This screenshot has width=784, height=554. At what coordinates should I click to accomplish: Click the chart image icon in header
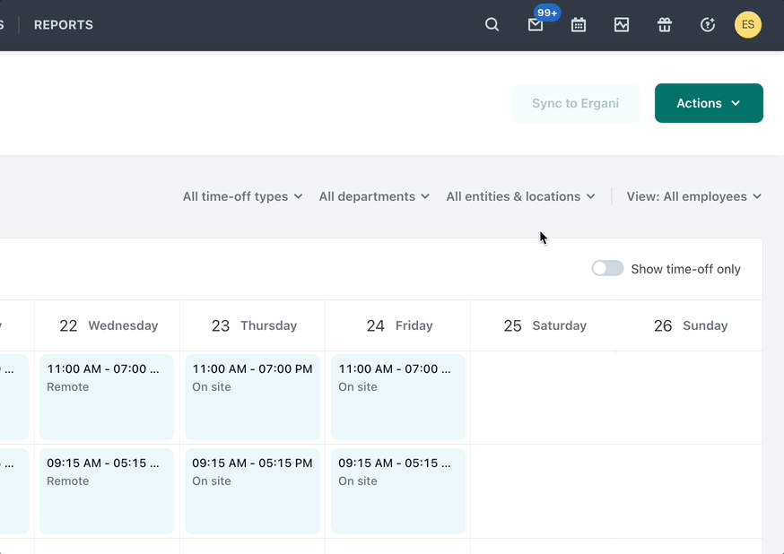(x=622, y=25)
